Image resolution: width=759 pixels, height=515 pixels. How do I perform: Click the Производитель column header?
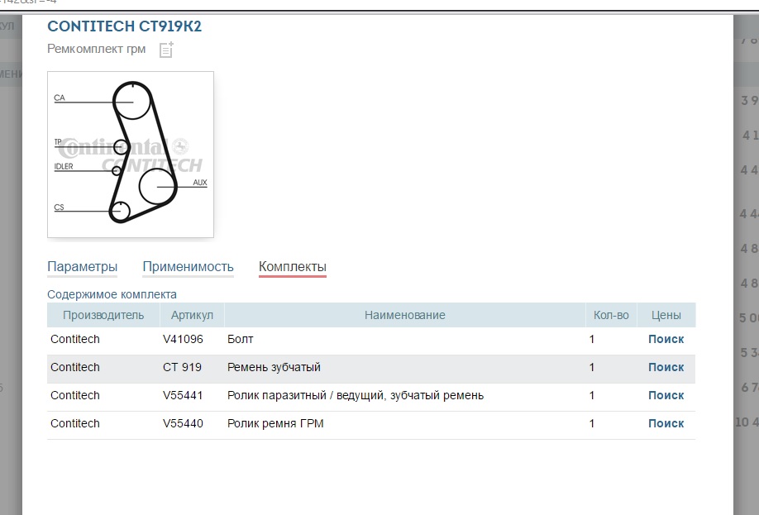point(103,315)
